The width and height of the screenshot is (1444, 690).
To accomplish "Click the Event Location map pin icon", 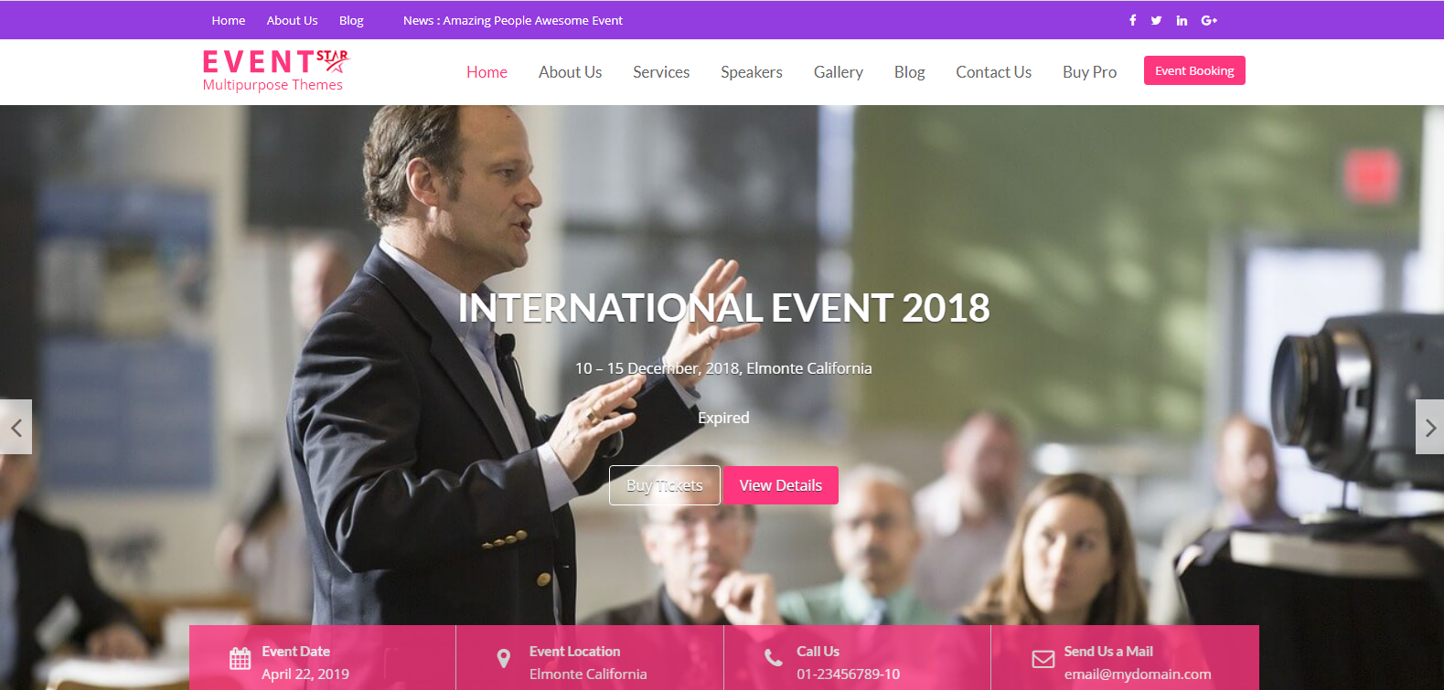I will pyautogui.click(x=503, y=659).
